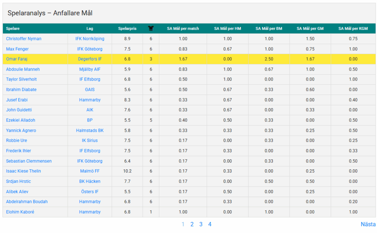Viewport: 377px width, 233px height.
Task: Select Omar Faraj in highlighted row
Action: [17, 59]
